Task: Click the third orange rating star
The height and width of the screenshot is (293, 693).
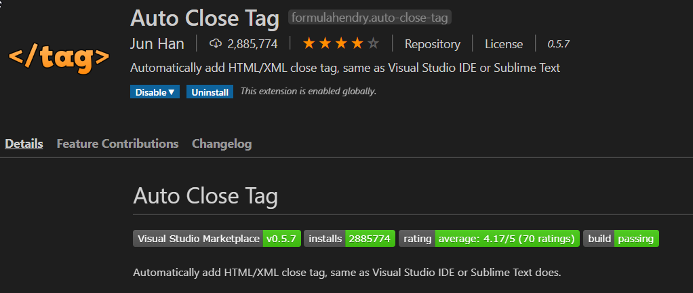Action: 341,44
